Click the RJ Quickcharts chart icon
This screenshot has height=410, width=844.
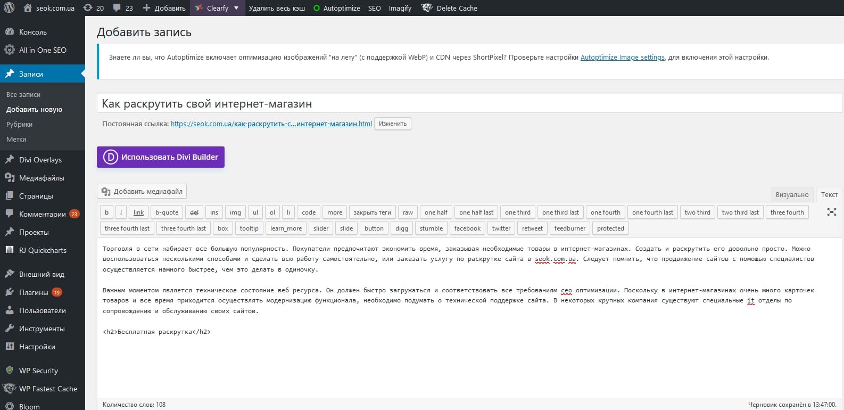coord(10,250)
